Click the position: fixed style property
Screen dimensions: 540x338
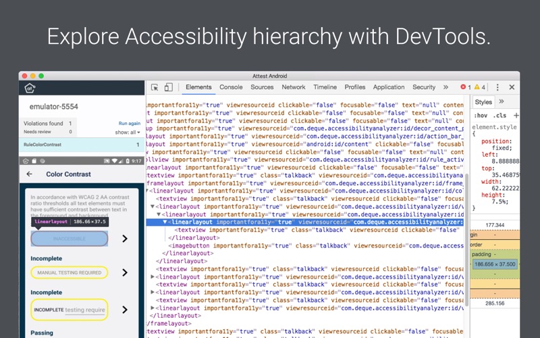(497, 145)
